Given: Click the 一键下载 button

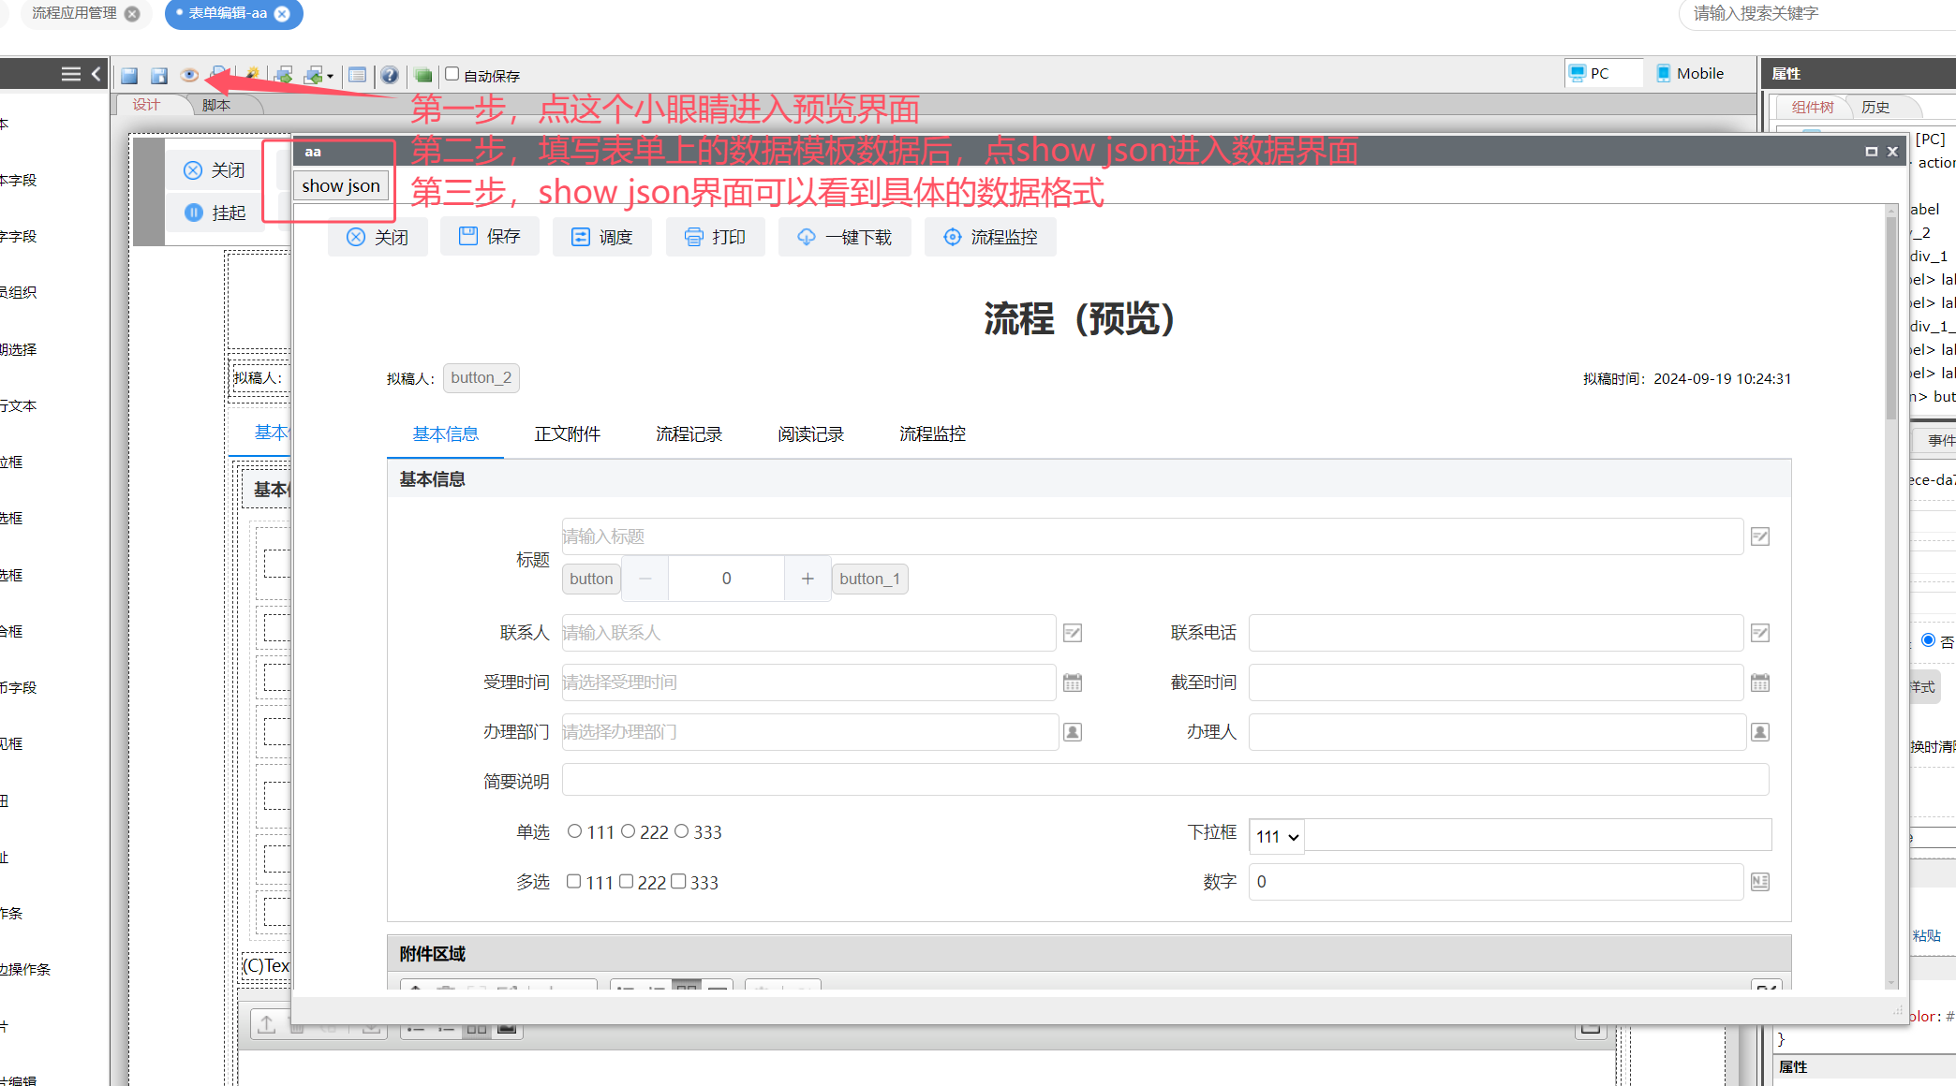Looking at the screenshot, I should tap(845, 237).
